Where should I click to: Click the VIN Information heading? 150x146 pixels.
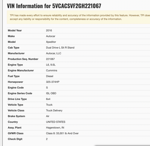click(x=54, y=6)
